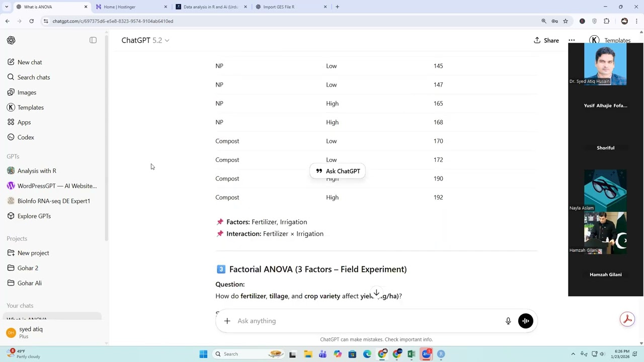This screenshot has width=644, height=362.
Task: Click the browser reload button
Action: point(31,21)
